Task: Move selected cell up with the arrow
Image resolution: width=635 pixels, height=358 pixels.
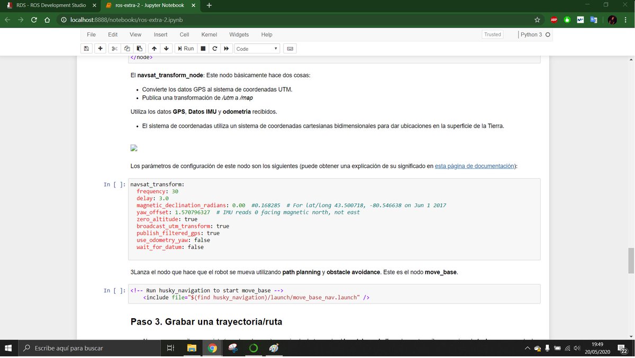Action: tap(154, 48)
